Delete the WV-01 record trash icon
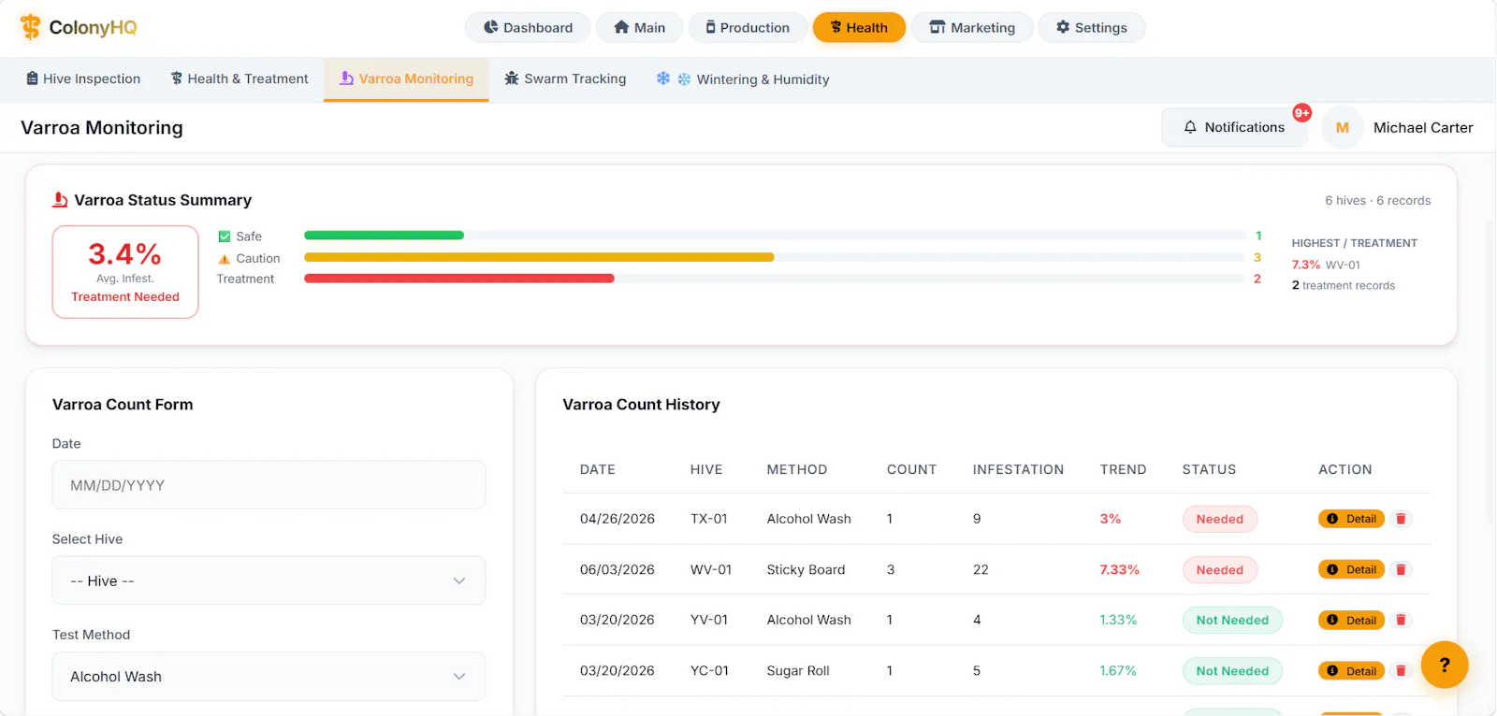 coord(1401,569)
